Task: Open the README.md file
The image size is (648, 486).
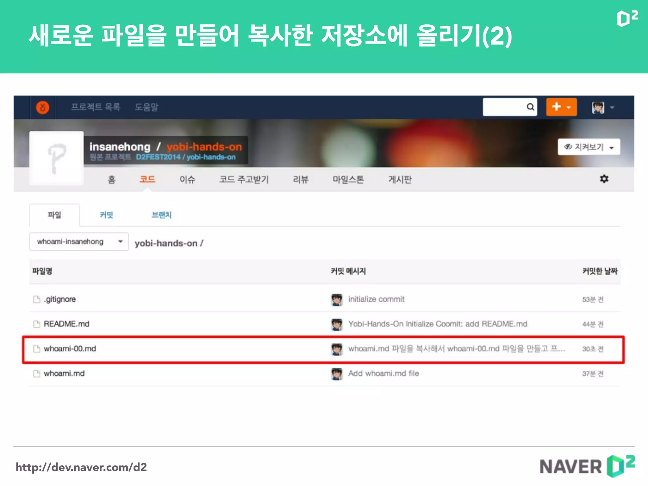Action: [x=66, y=324]
